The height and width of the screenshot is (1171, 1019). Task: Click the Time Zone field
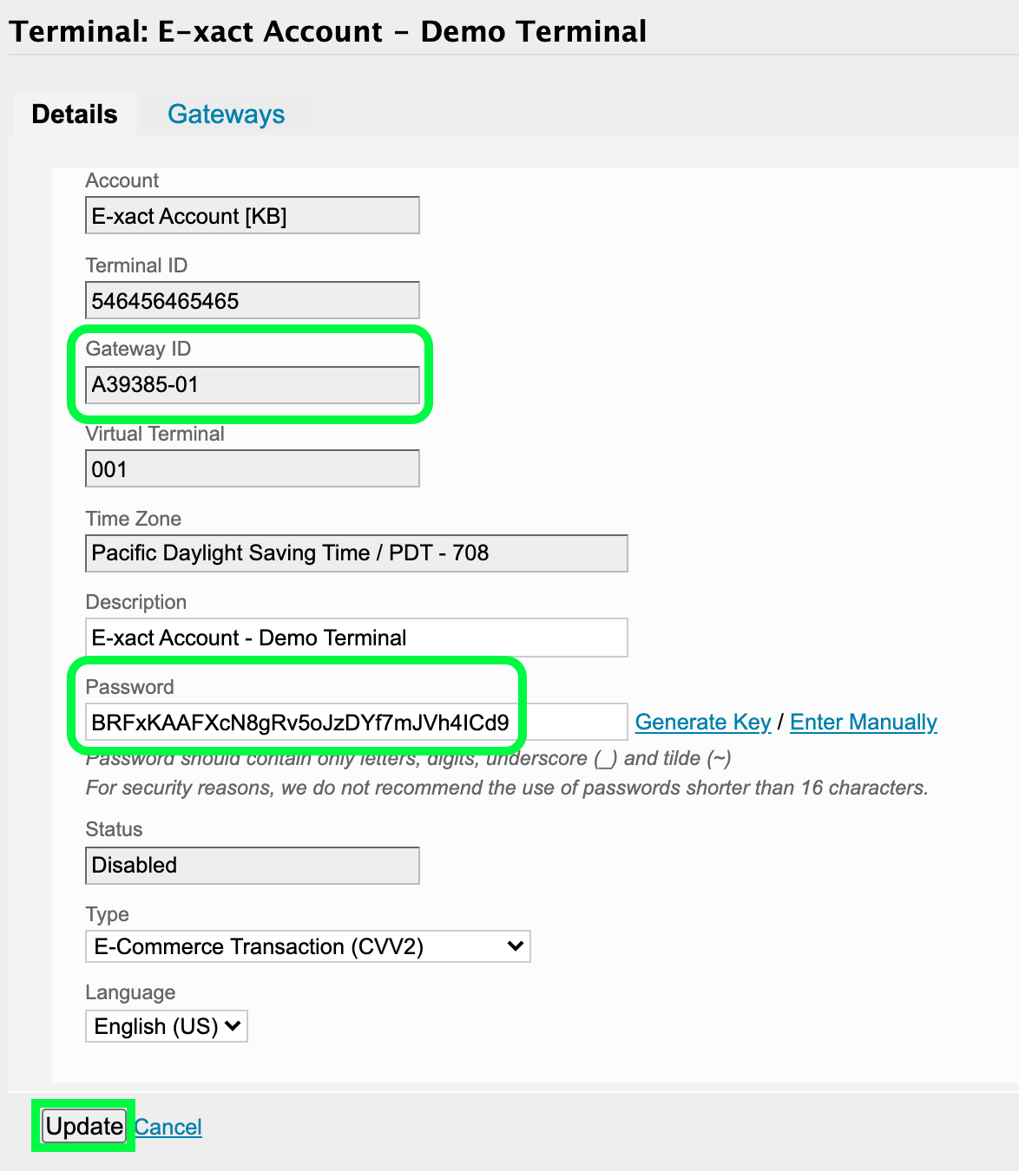coord(356,553)
